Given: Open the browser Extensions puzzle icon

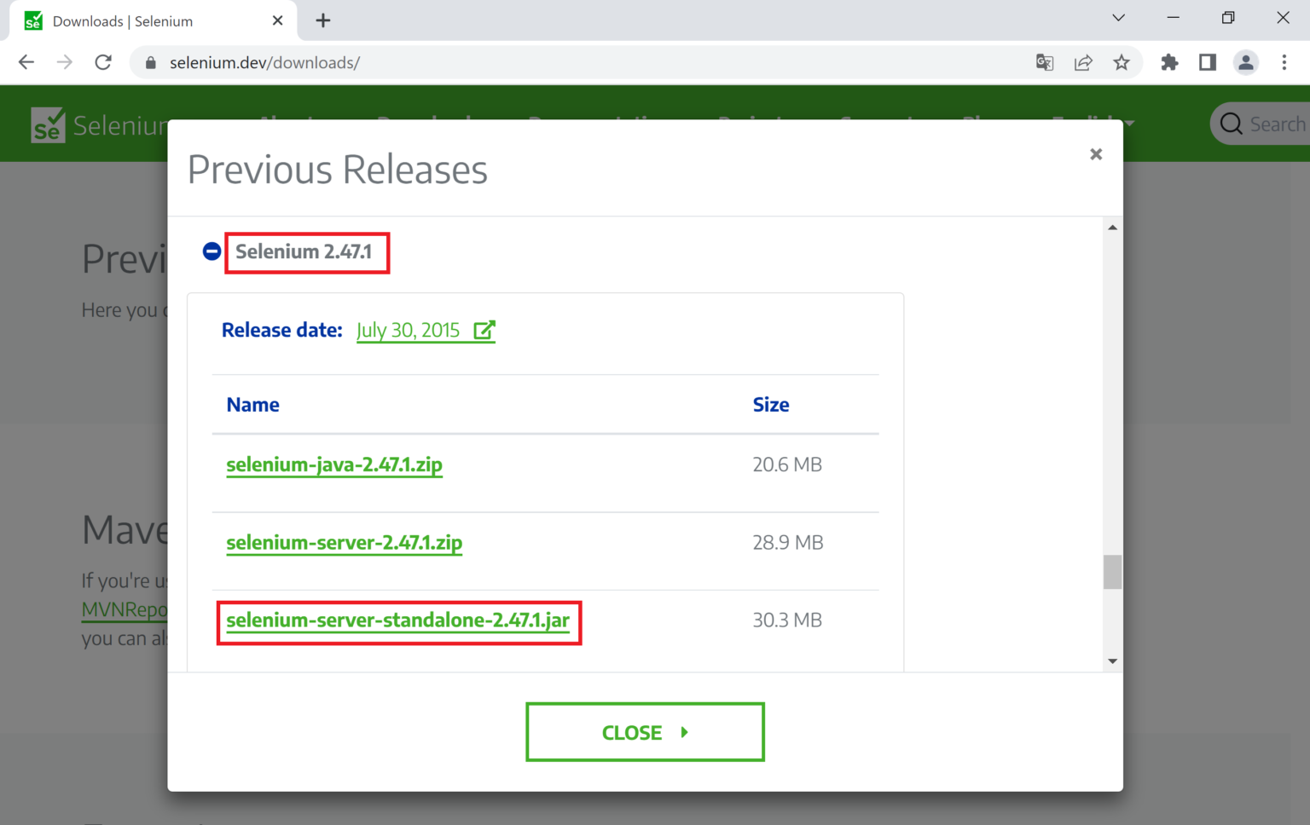Looking at the screenshot, I should point(1169,62).
